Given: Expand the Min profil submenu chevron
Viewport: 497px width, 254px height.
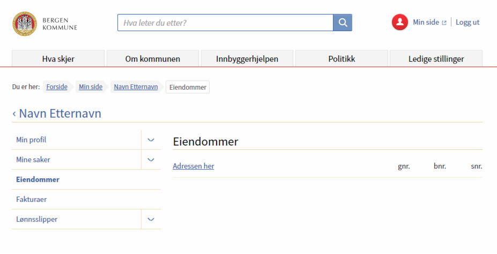Looking at the screenshot, I should point(151,140).
